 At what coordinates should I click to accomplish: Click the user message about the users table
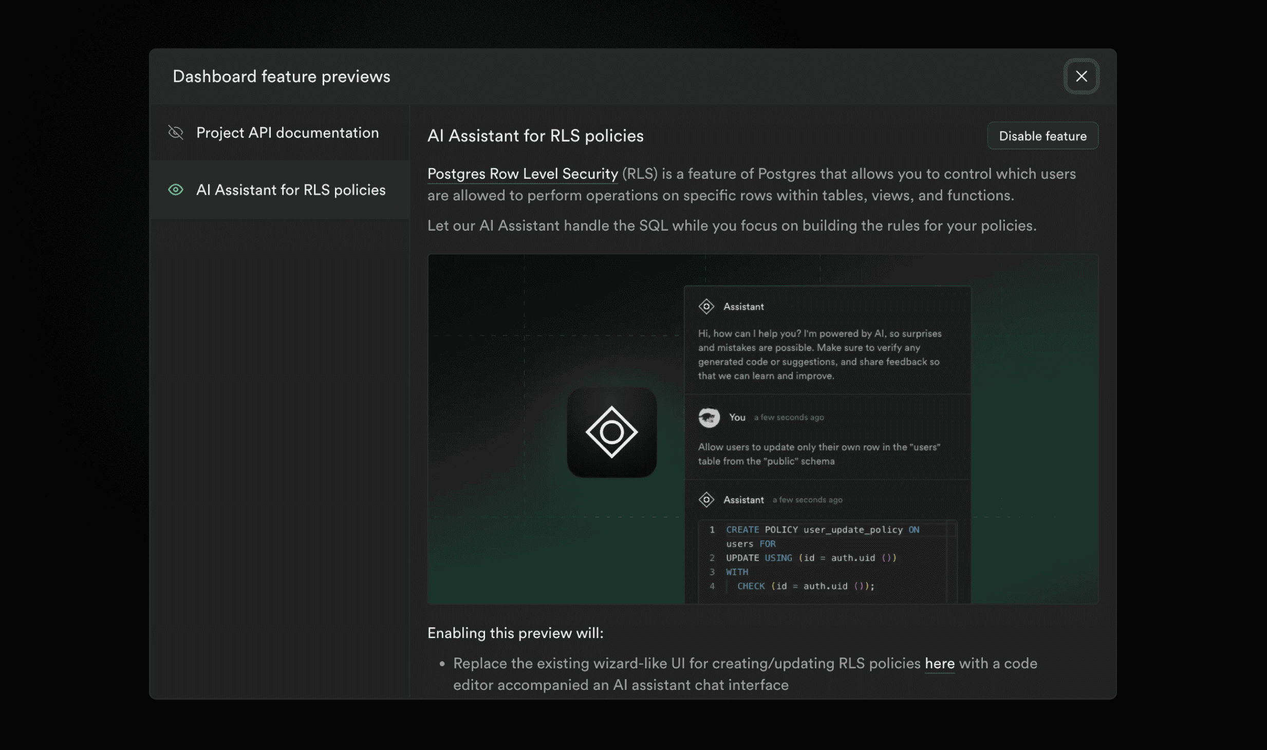pos(819,454)
